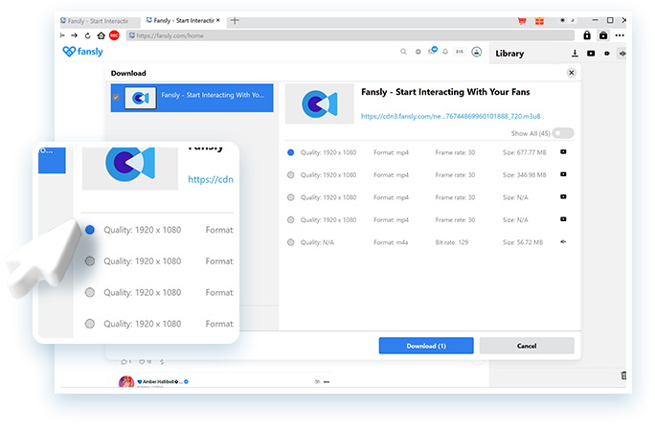Click the Fansly explore globe icon

coord(418,52)
